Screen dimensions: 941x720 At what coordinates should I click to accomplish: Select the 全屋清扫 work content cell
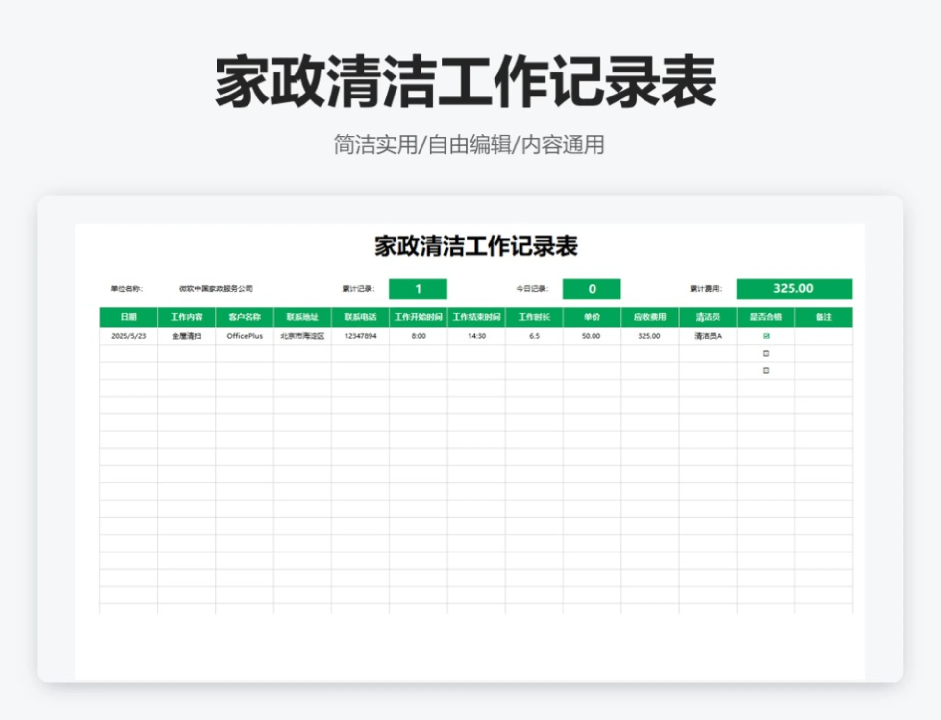tap(187, 336)
